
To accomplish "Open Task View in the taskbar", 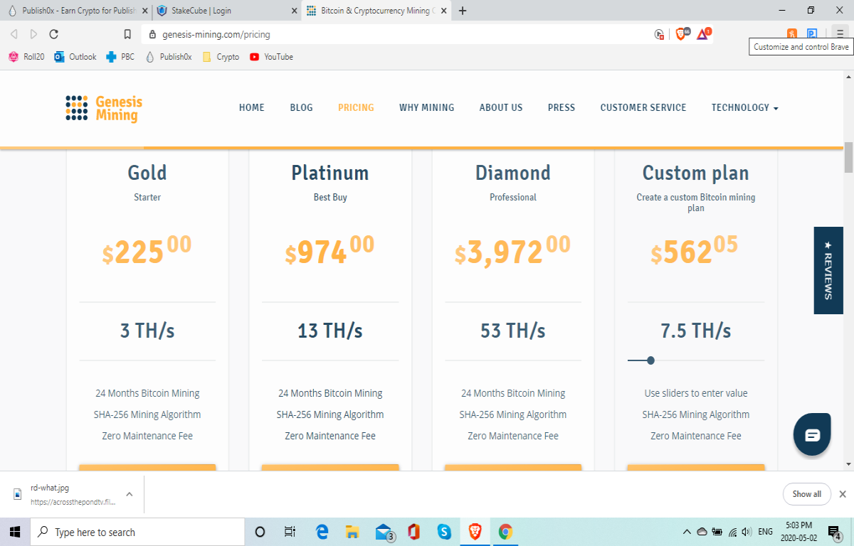I will pos(290,532).
